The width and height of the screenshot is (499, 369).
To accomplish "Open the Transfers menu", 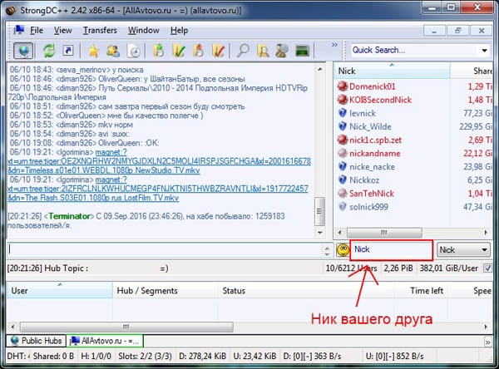I will (x=100, y=31).
